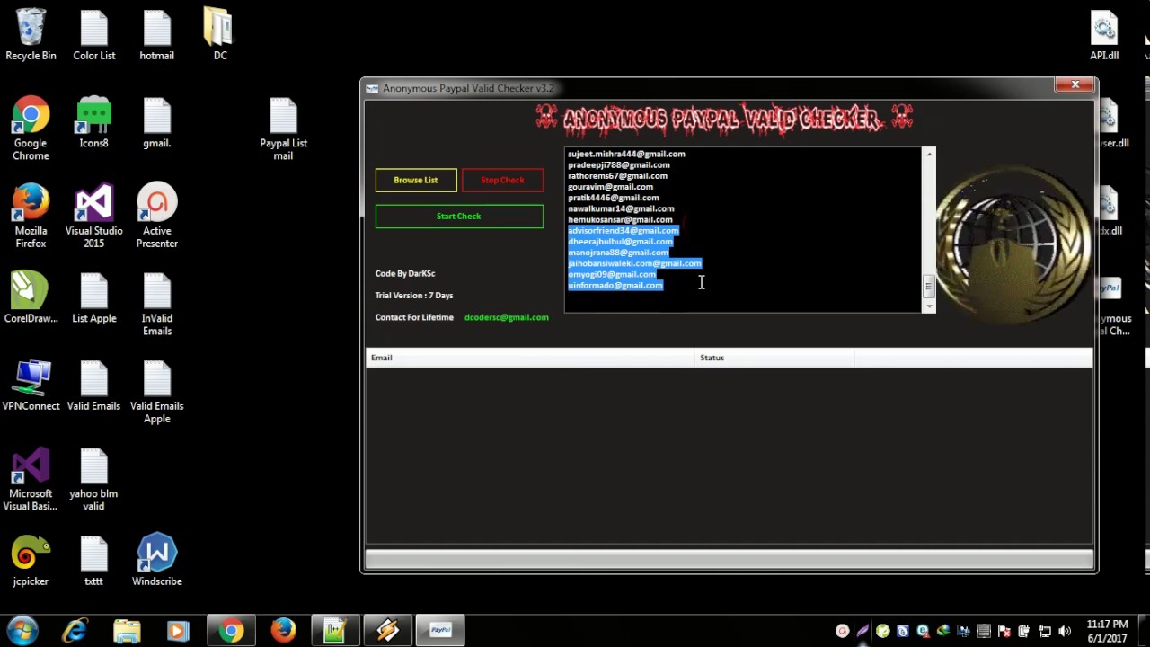Click the email list scrollbar thumb

929,287
